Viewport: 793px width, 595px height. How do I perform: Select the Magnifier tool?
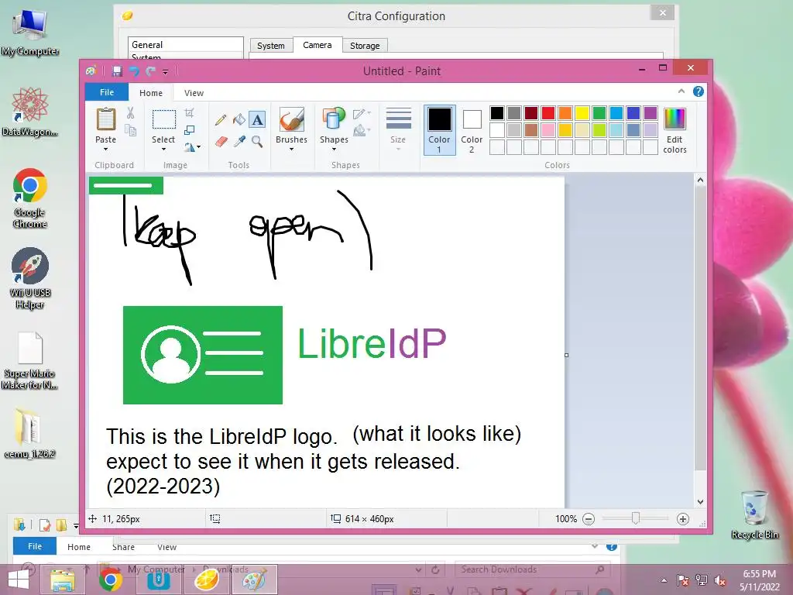(x=257, y=141)
